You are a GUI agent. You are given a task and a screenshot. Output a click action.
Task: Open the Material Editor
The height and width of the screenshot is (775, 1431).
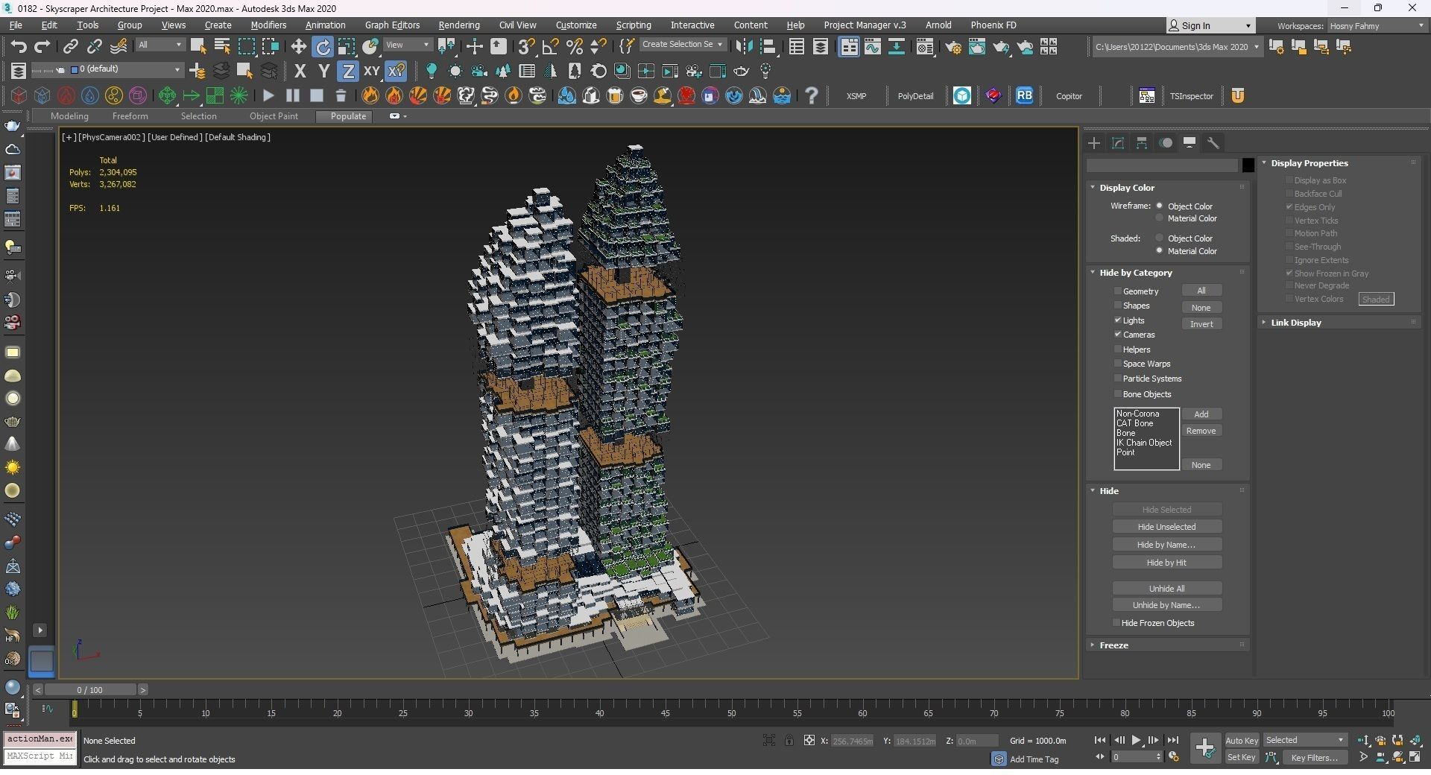click(925, 46)
